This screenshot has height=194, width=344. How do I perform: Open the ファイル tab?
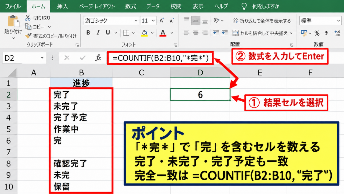(x=13, y=6)
